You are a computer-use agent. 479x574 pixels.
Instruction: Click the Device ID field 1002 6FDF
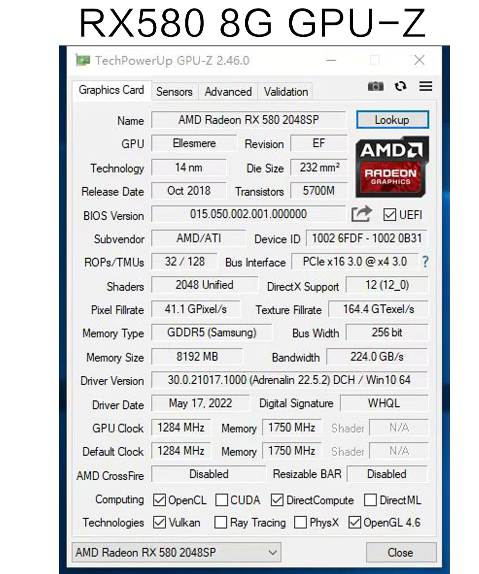point(366,238)
